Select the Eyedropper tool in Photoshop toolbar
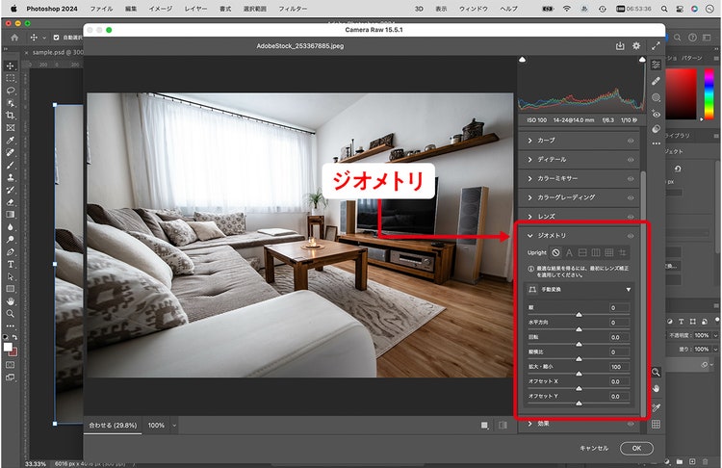722x468 pixels. [x=11, y=140]
